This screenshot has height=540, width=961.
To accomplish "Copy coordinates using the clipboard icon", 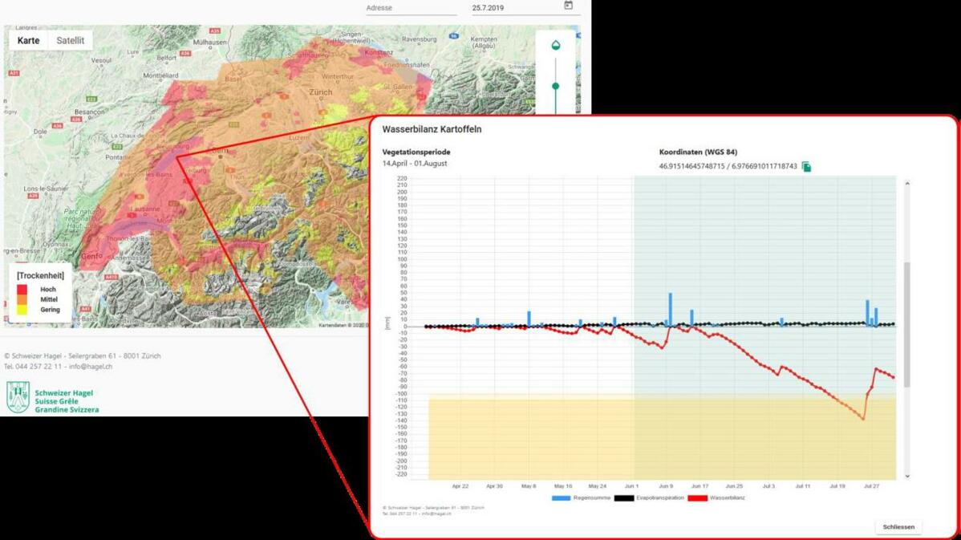I will (x=806, y=166).
